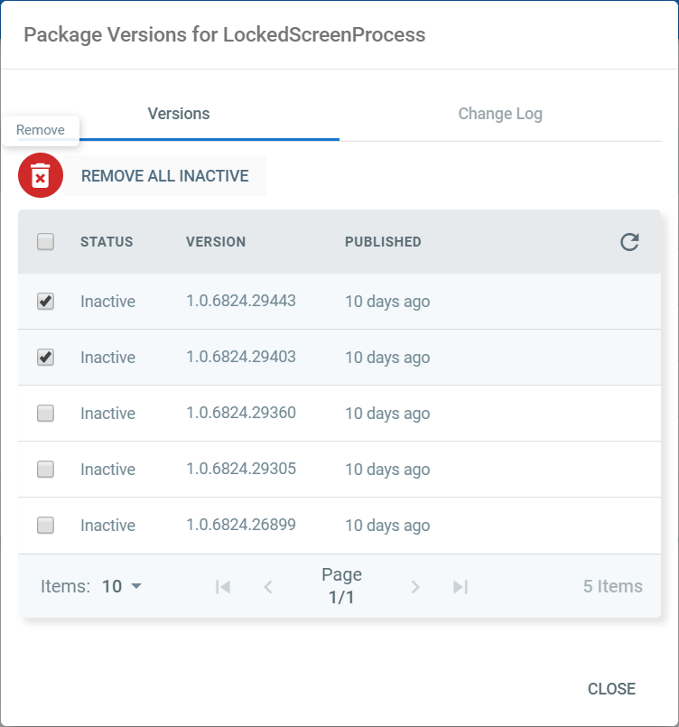Click the previous page chevron

click(x=268, y=586)
